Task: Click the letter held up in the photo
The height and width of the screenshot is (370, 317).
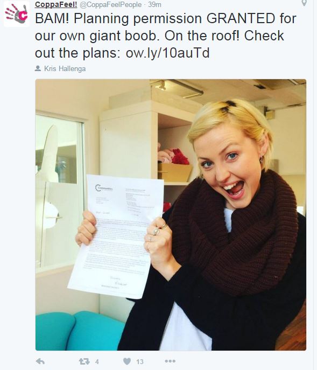Action: tap(116, 236)
